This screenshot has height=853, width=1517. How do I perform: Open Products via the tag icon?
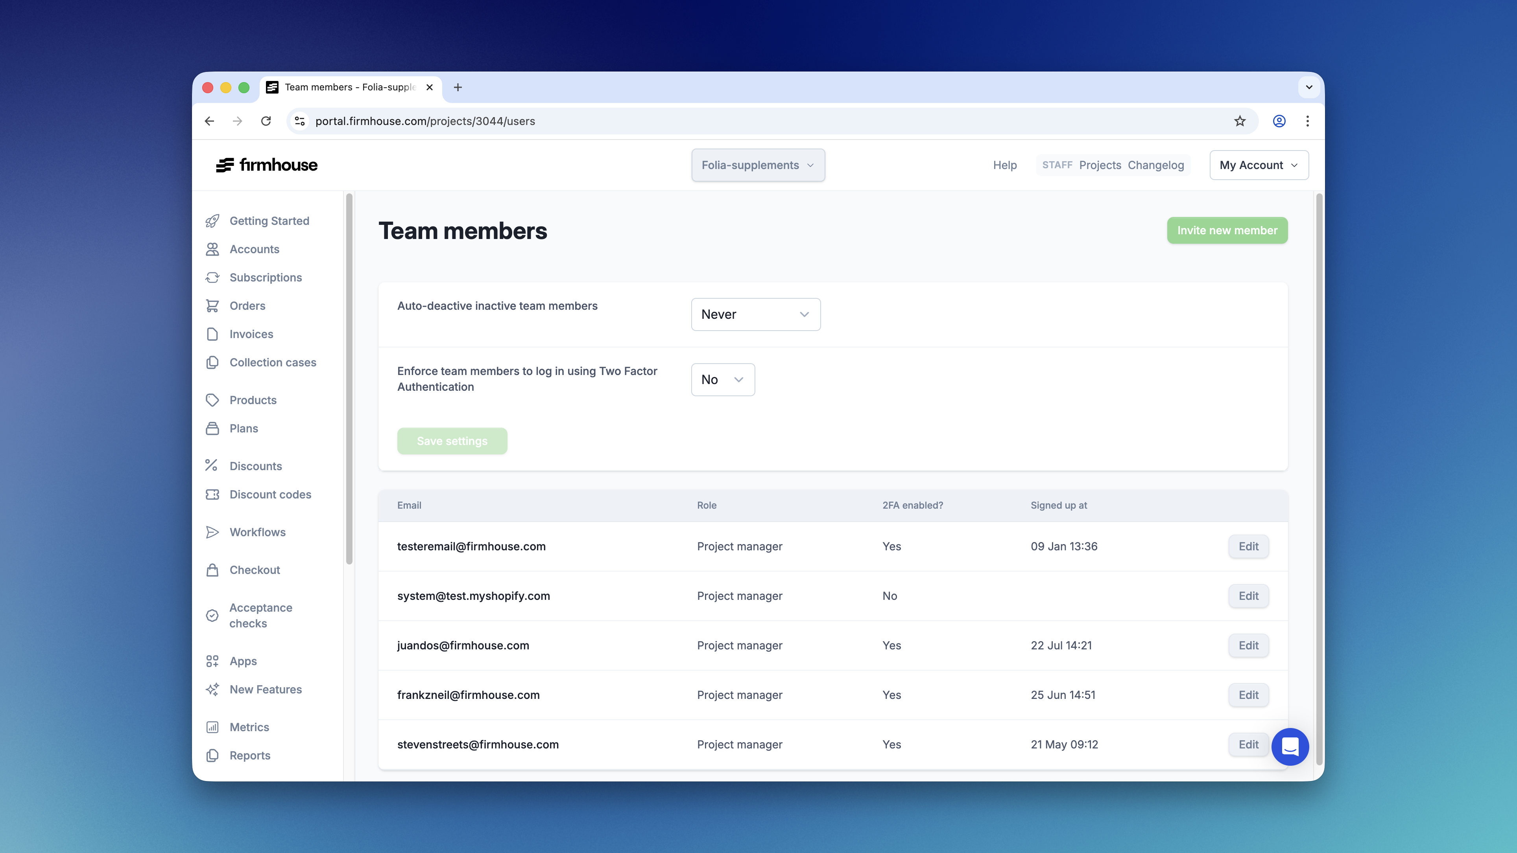tap(213, 400)
